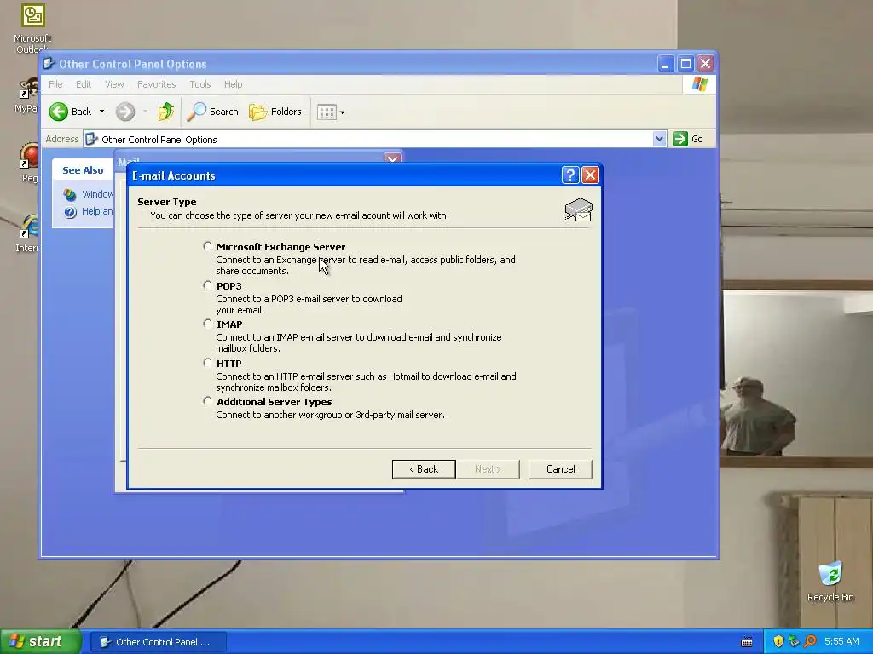Open the View menu

click(114, 84)
